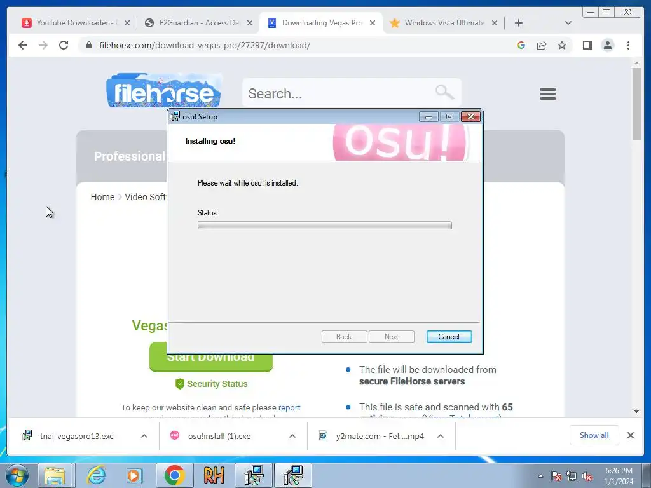Show hidden system tray icons
Screen dimensions: 651x488
540,476
